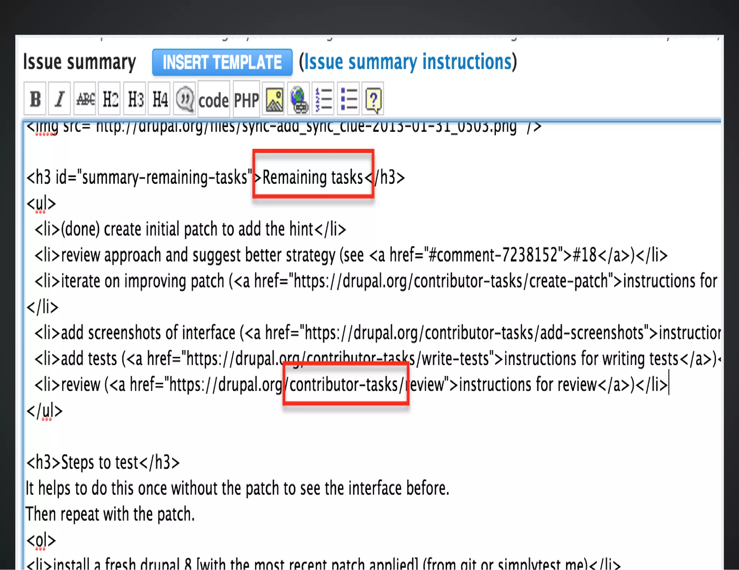Insert an H3 heading tag
Image resolution: width=739 pixels, height=570 pixels.
click(135, 99)
